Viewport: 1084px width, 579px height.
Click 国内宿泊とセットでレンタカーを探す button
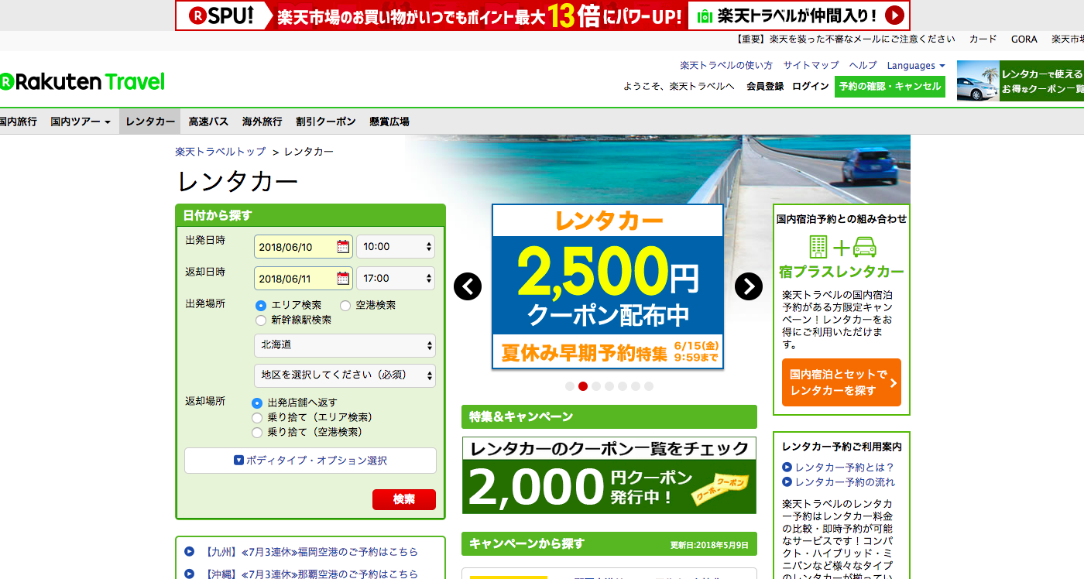842,382
